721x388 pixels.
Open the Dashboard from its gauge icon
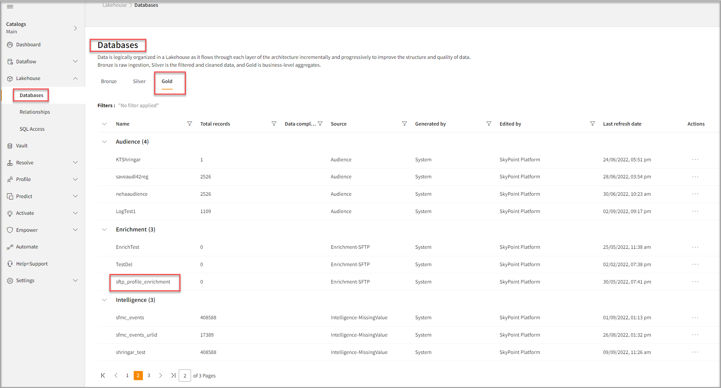click(10, 45)
